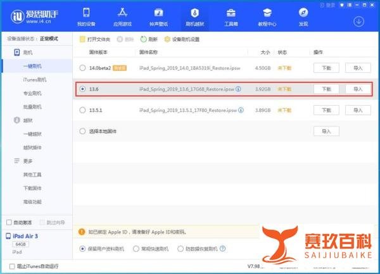Viewport: 380px width, 274px height.
Task: Click 下载 for 13.5.1 firmware
Action: coord(326,110)
